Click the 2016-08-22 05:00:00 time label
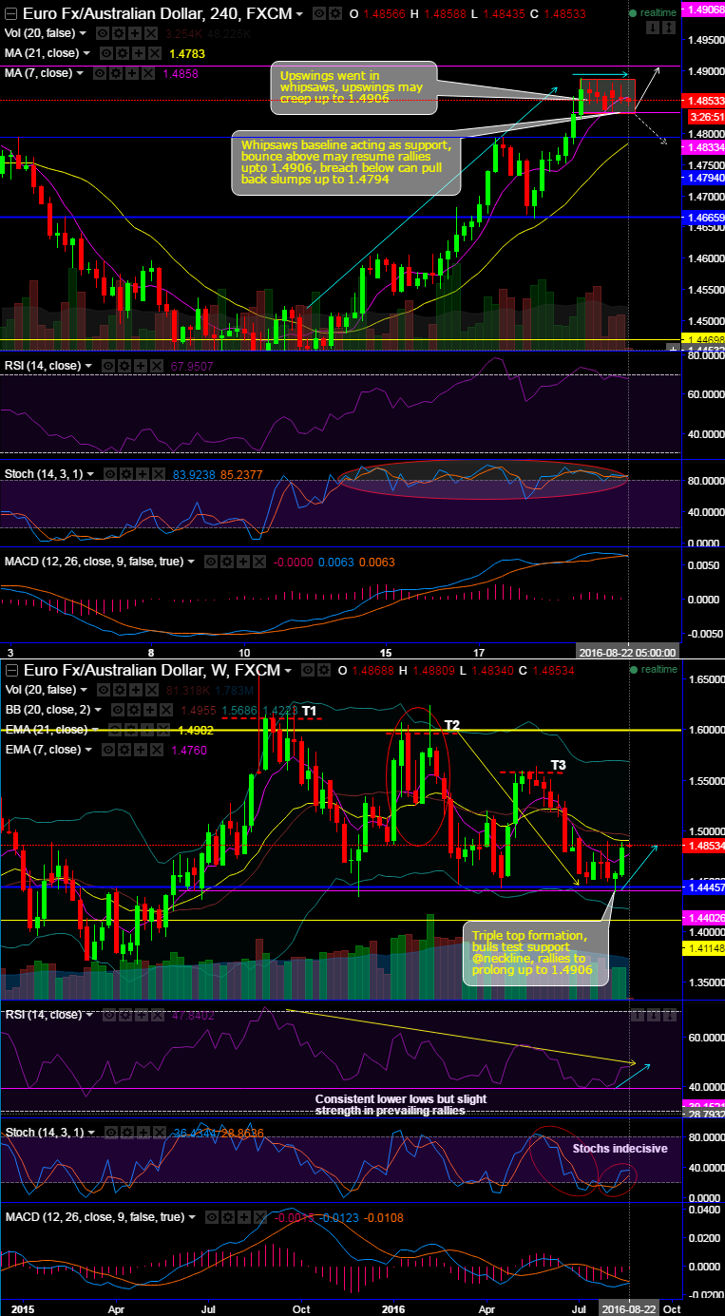 click(x=629, y=653)
